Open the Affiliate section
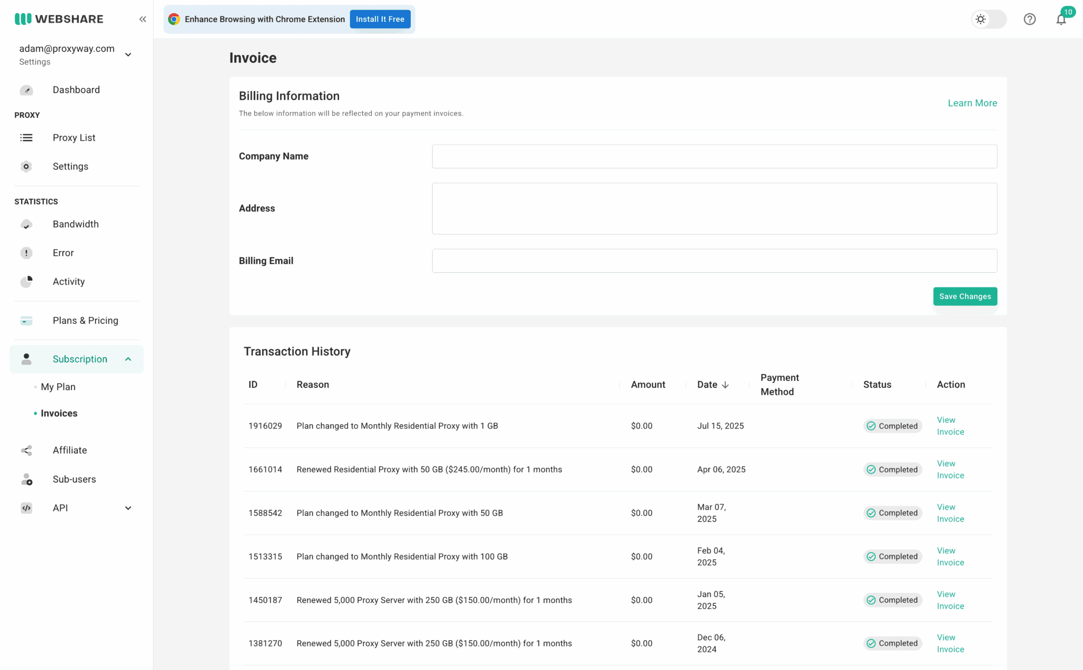 [x=69, y=450]
